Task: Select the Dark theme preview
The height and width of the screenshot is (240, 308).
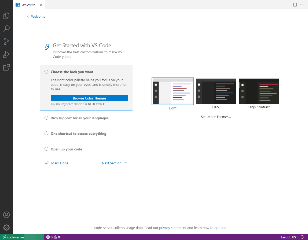Action: (x=216, y=91)
